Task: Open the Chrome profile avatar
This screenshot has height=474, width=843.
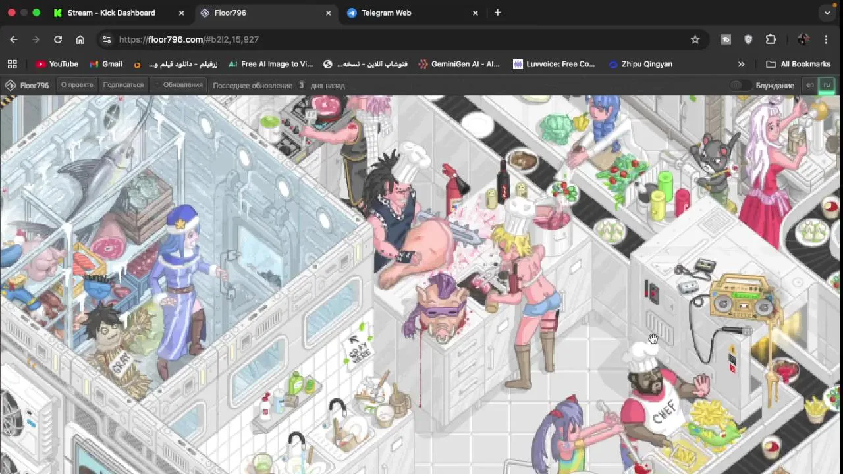Action: [x=803, y=39]
